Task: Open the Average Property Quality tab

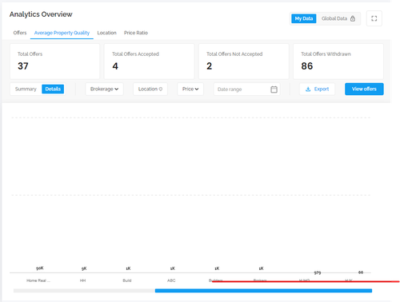Action: tap(62, 33)
